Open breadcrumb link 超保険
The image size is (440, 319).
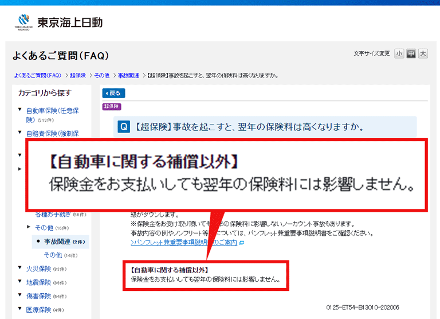(78, 75)
